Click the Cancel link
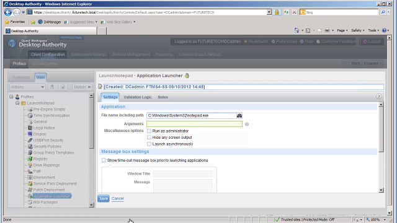The height and width of the screenshot is (223, 397). pos(117,198)
